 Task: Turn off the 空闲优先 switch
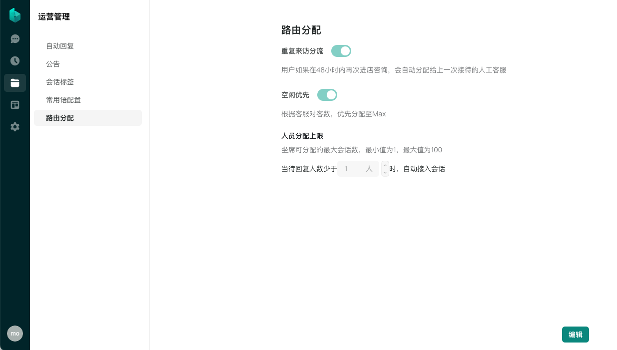pos(327,95)
